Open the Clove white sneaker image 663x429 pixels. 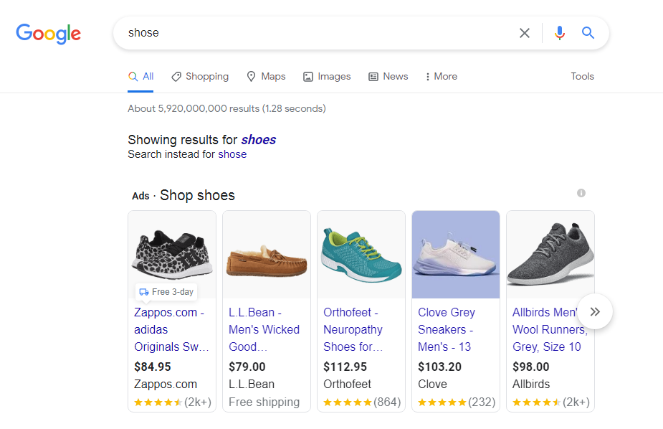click(x=456, y=255)
